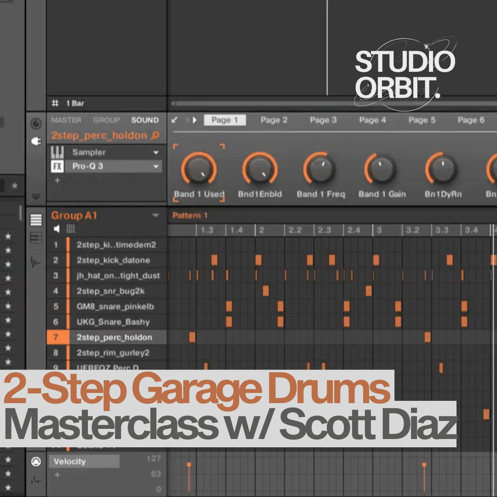Click the + to add a new plugin
This screenshot has height=497, width=497.
pos(57,180)
